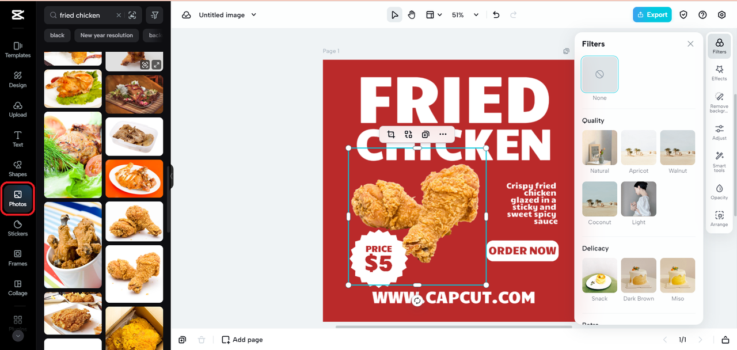Click Add page button

click(242, 340)
